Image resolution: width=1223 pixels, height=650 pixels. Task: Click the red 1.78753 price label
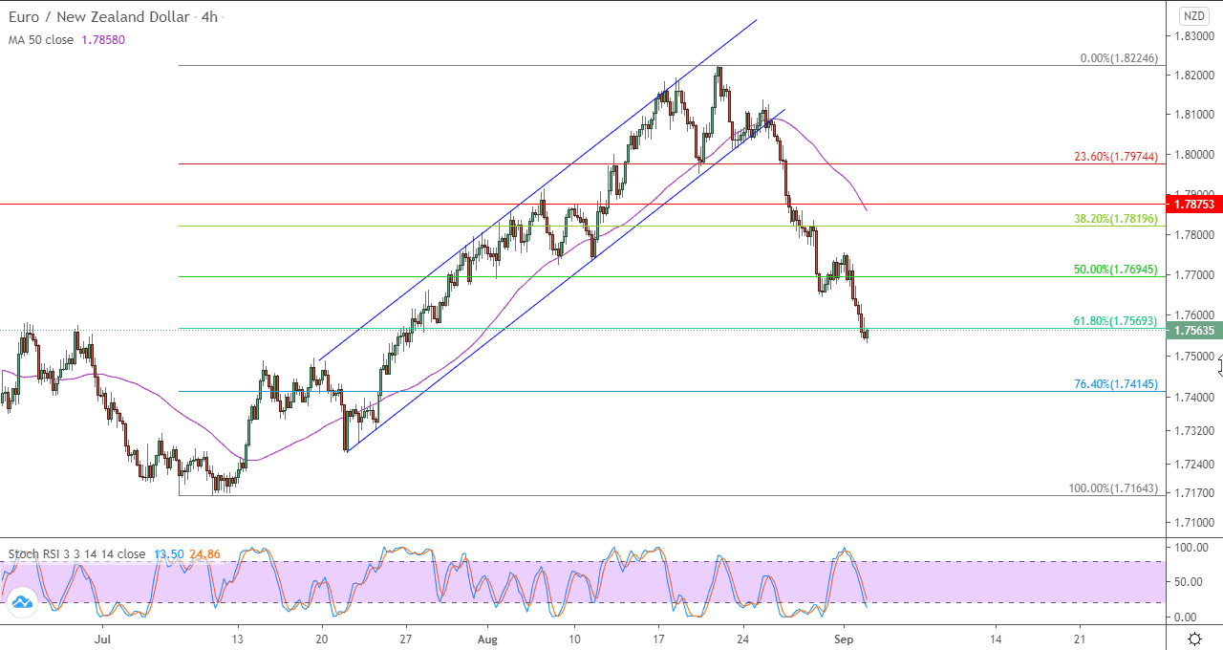pyautogui.click(x=1193, y=204)
